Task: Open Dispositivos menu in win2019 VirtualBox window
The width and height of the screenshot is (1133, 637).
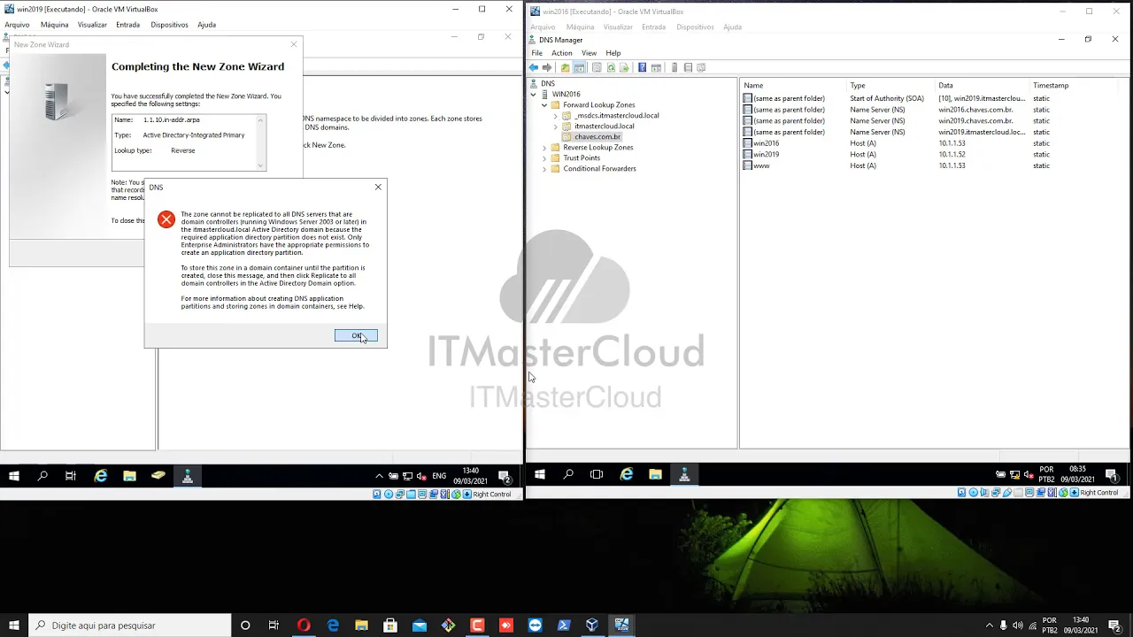Action: [169, 25]
